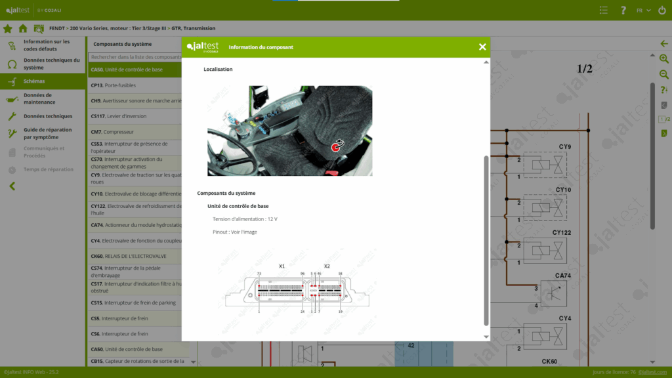Click the zoom out magnifier icon

pyautogui.click(x=663, y=75)
